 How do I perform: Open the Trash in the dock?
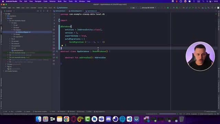(181, 119)
